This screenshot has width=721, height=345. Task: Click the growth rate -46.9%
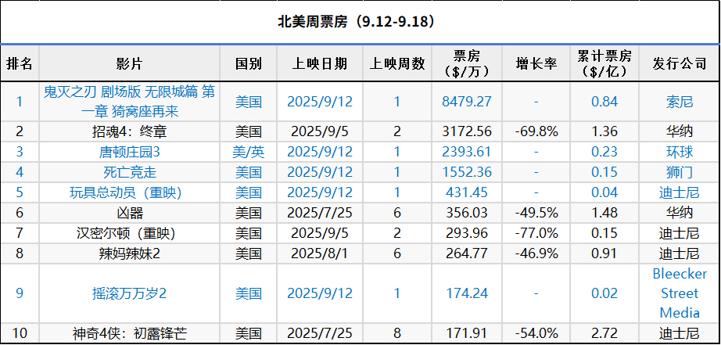click(536, 253)
